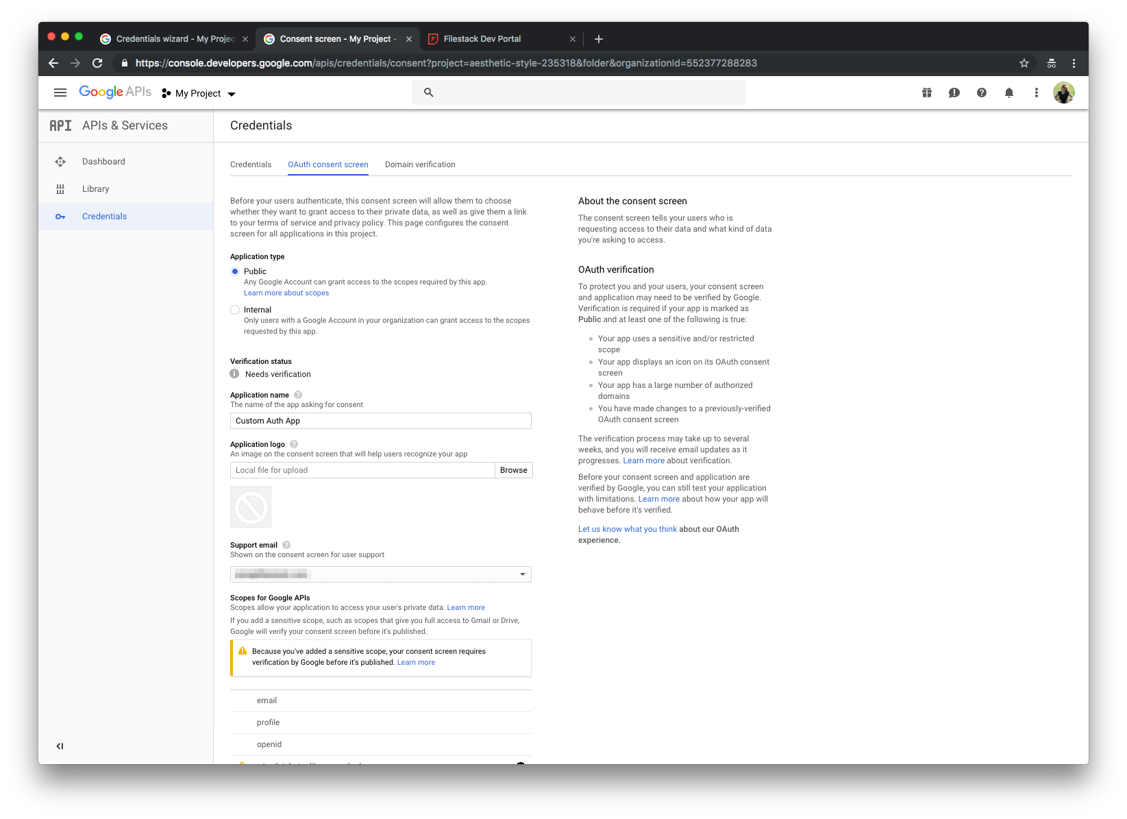Open the help question mark icon
1127x819 pixels.
coord(982,93)
